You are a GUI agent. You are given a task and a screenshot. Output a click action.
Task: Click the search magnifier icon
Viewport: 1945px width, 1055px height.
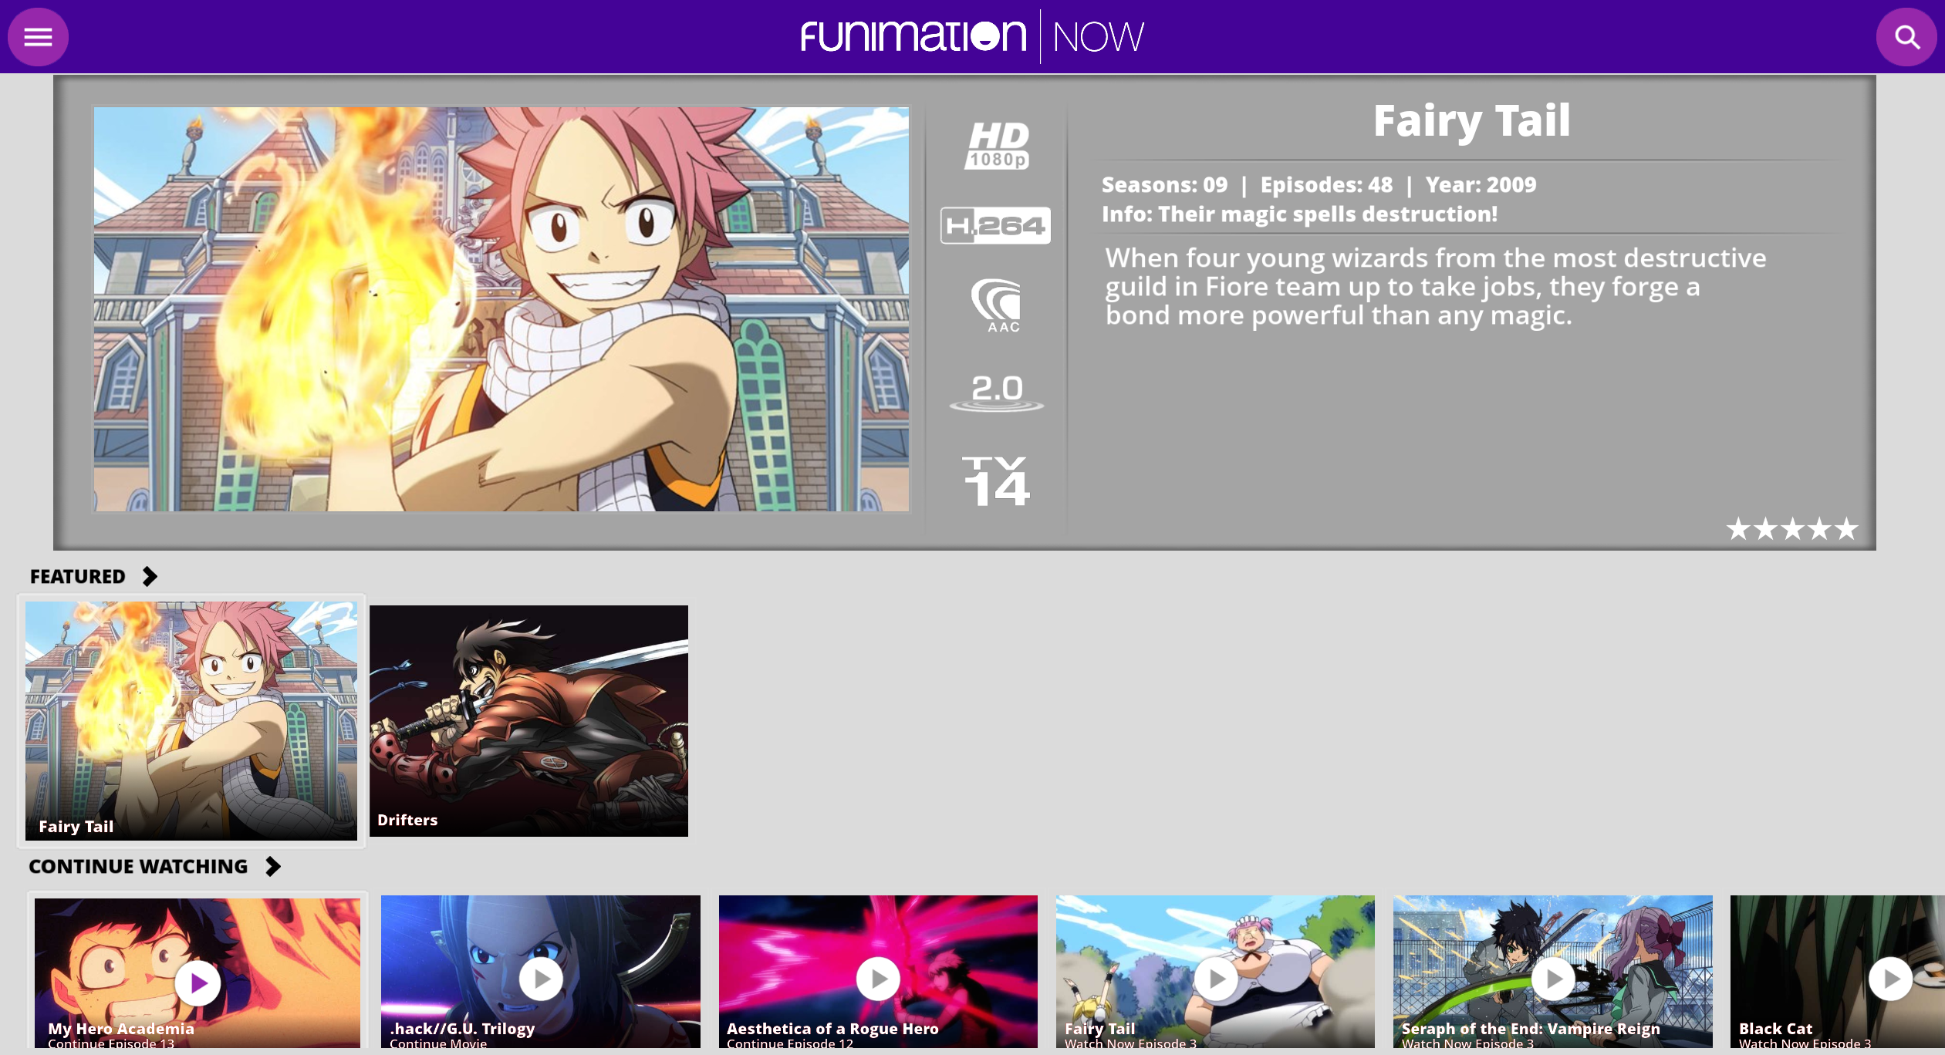tap(1906, 37)
